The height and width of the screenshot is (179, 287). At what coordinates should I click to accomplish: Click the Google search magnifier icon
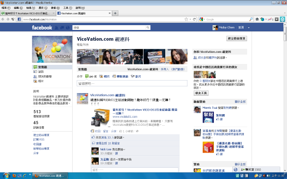(x=251, y=19)
